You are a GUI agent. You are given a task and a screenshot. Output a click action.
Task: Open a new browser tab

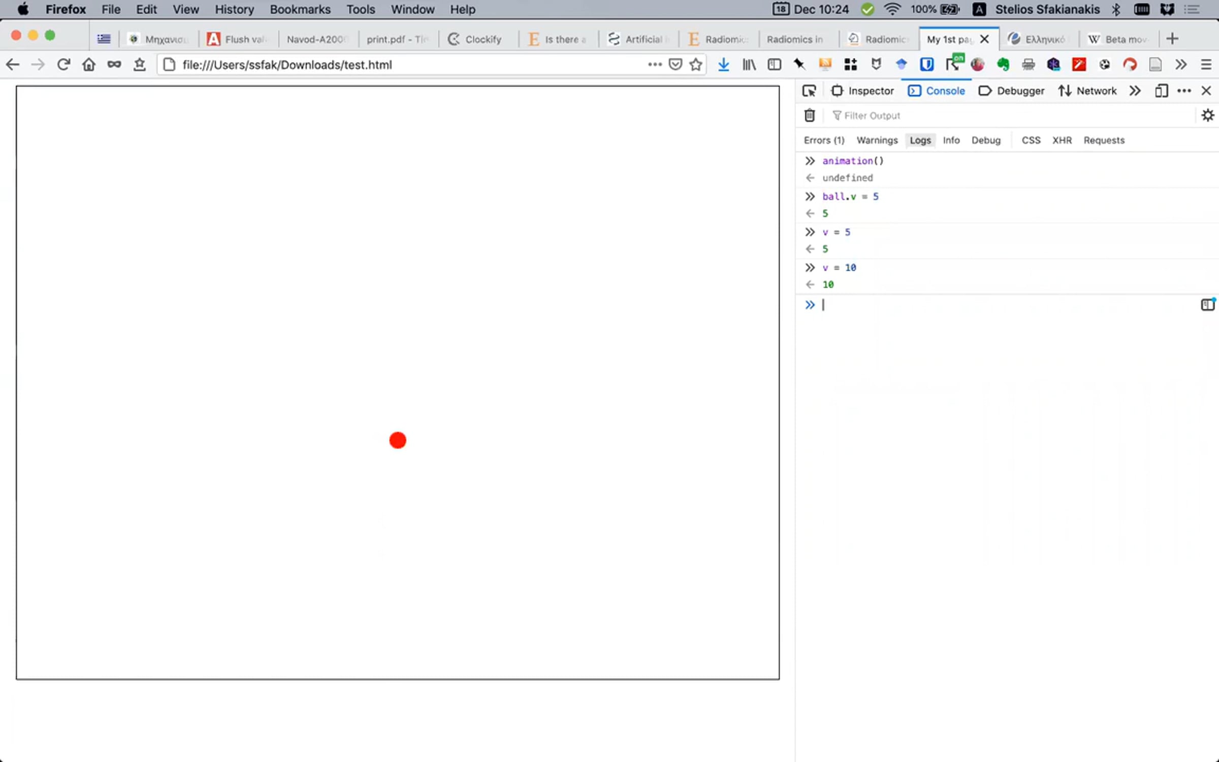(x=1173, y=39)
